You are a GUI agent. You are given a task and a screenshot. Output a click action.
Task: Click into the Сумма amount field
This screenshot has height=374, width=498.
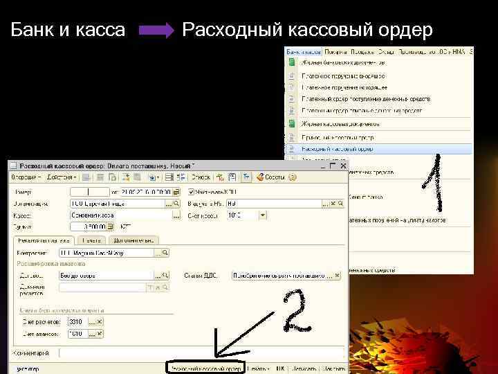[89, 226]
